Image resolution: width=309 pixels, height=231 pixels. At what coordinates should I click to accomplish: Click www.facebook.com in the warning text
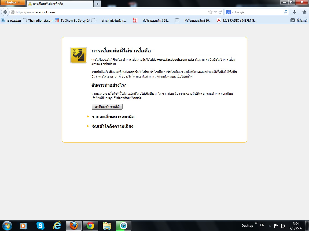[x=172, y=60]
